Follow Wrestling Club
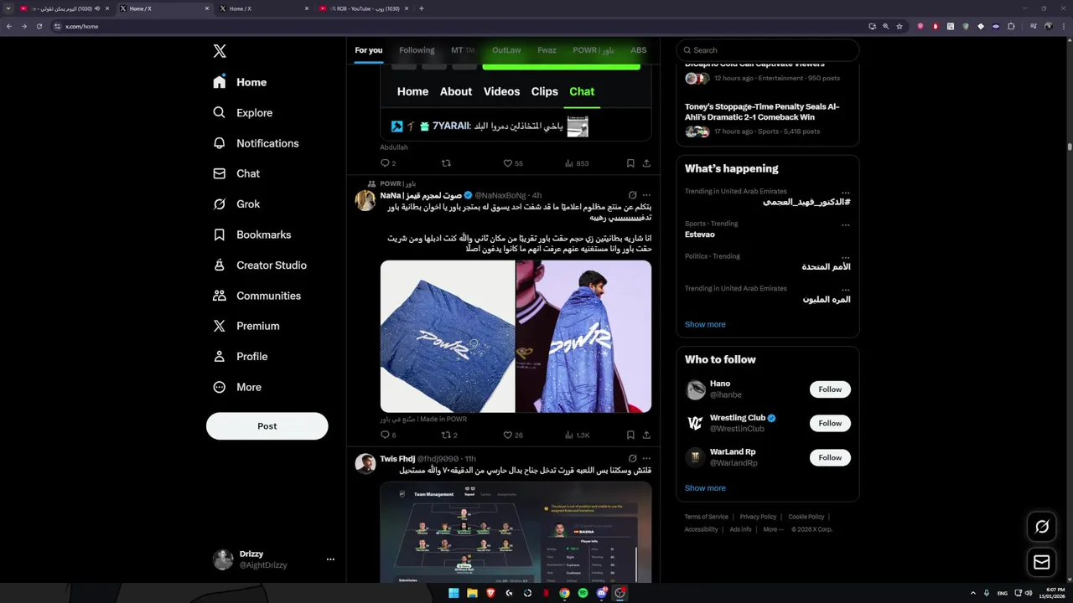The width and height of the screenshot is (1073, 603). (x=830, y=423)
